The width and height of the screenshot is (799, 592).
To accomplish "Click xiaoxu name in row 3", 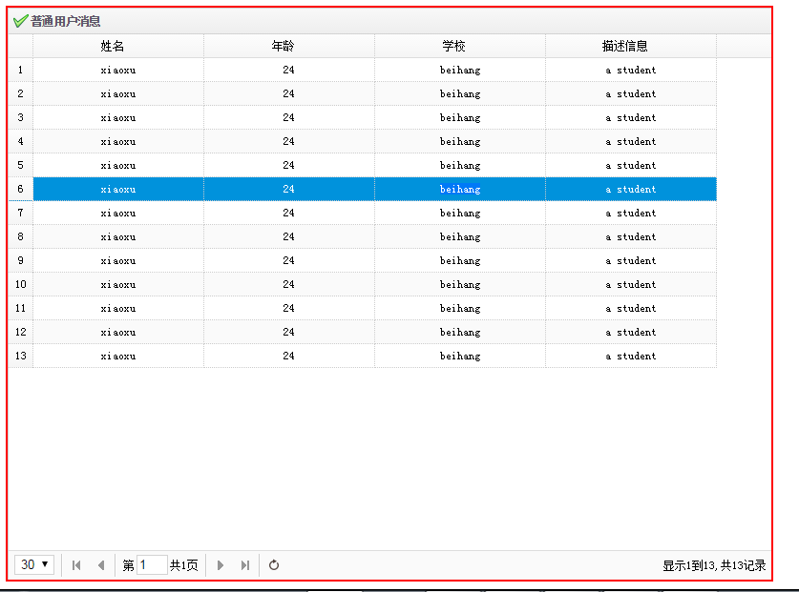I will point(118,117).
